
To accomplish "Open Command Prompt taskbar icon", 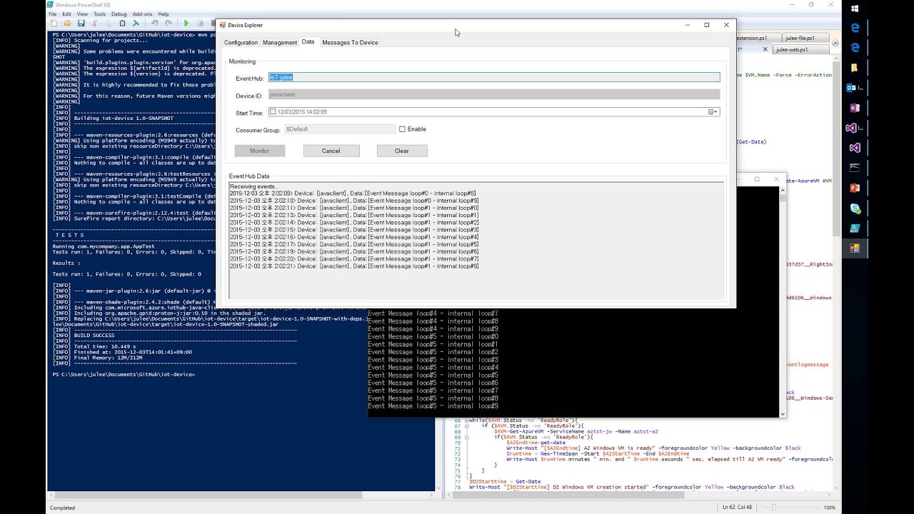I will tap(854, 168).
